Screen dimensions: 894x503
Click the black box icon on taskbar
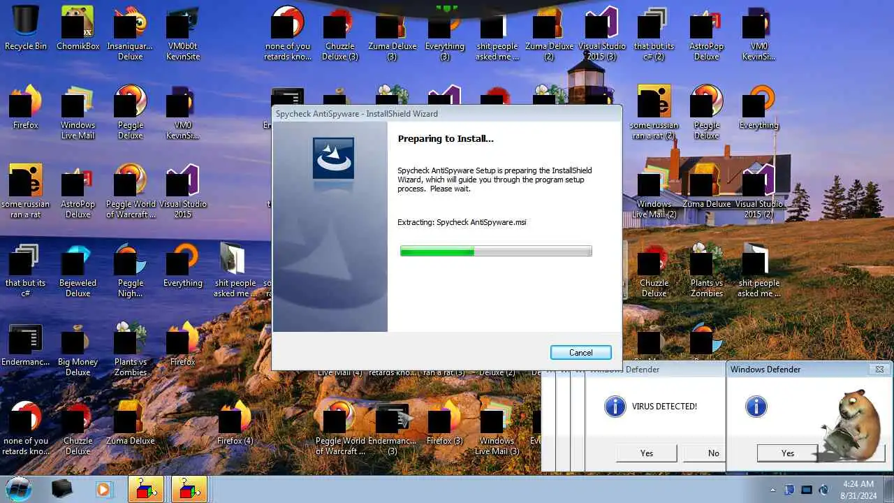[x=61, y=489]
